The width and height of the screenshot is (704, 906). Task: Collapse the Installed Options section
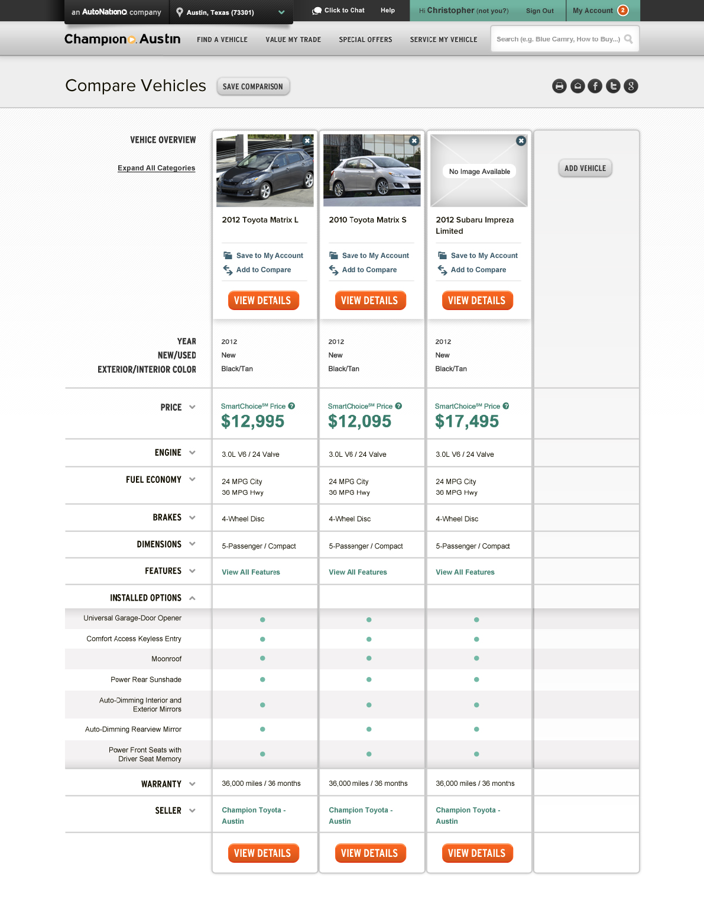[192, 598]
